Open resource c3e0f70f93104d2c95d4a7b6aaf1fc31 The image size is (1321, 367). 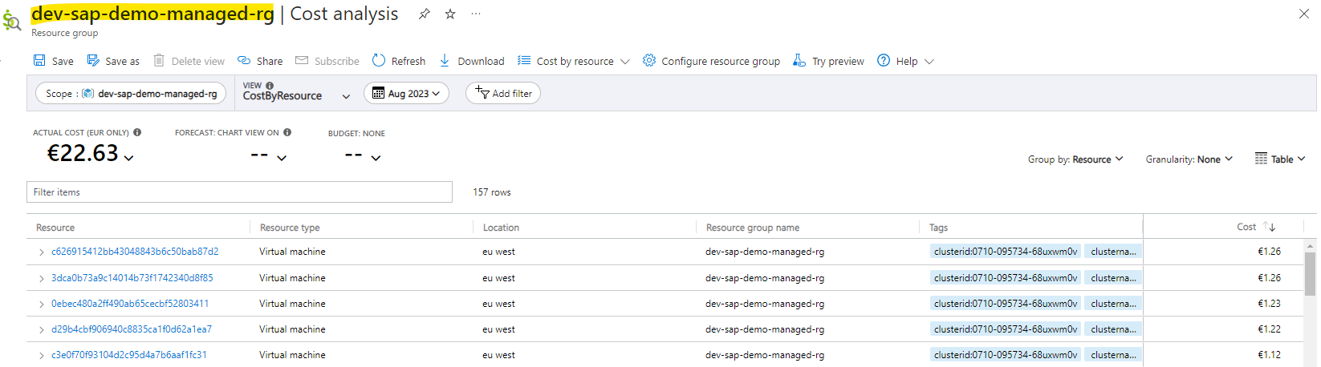(x=129, y=355)
